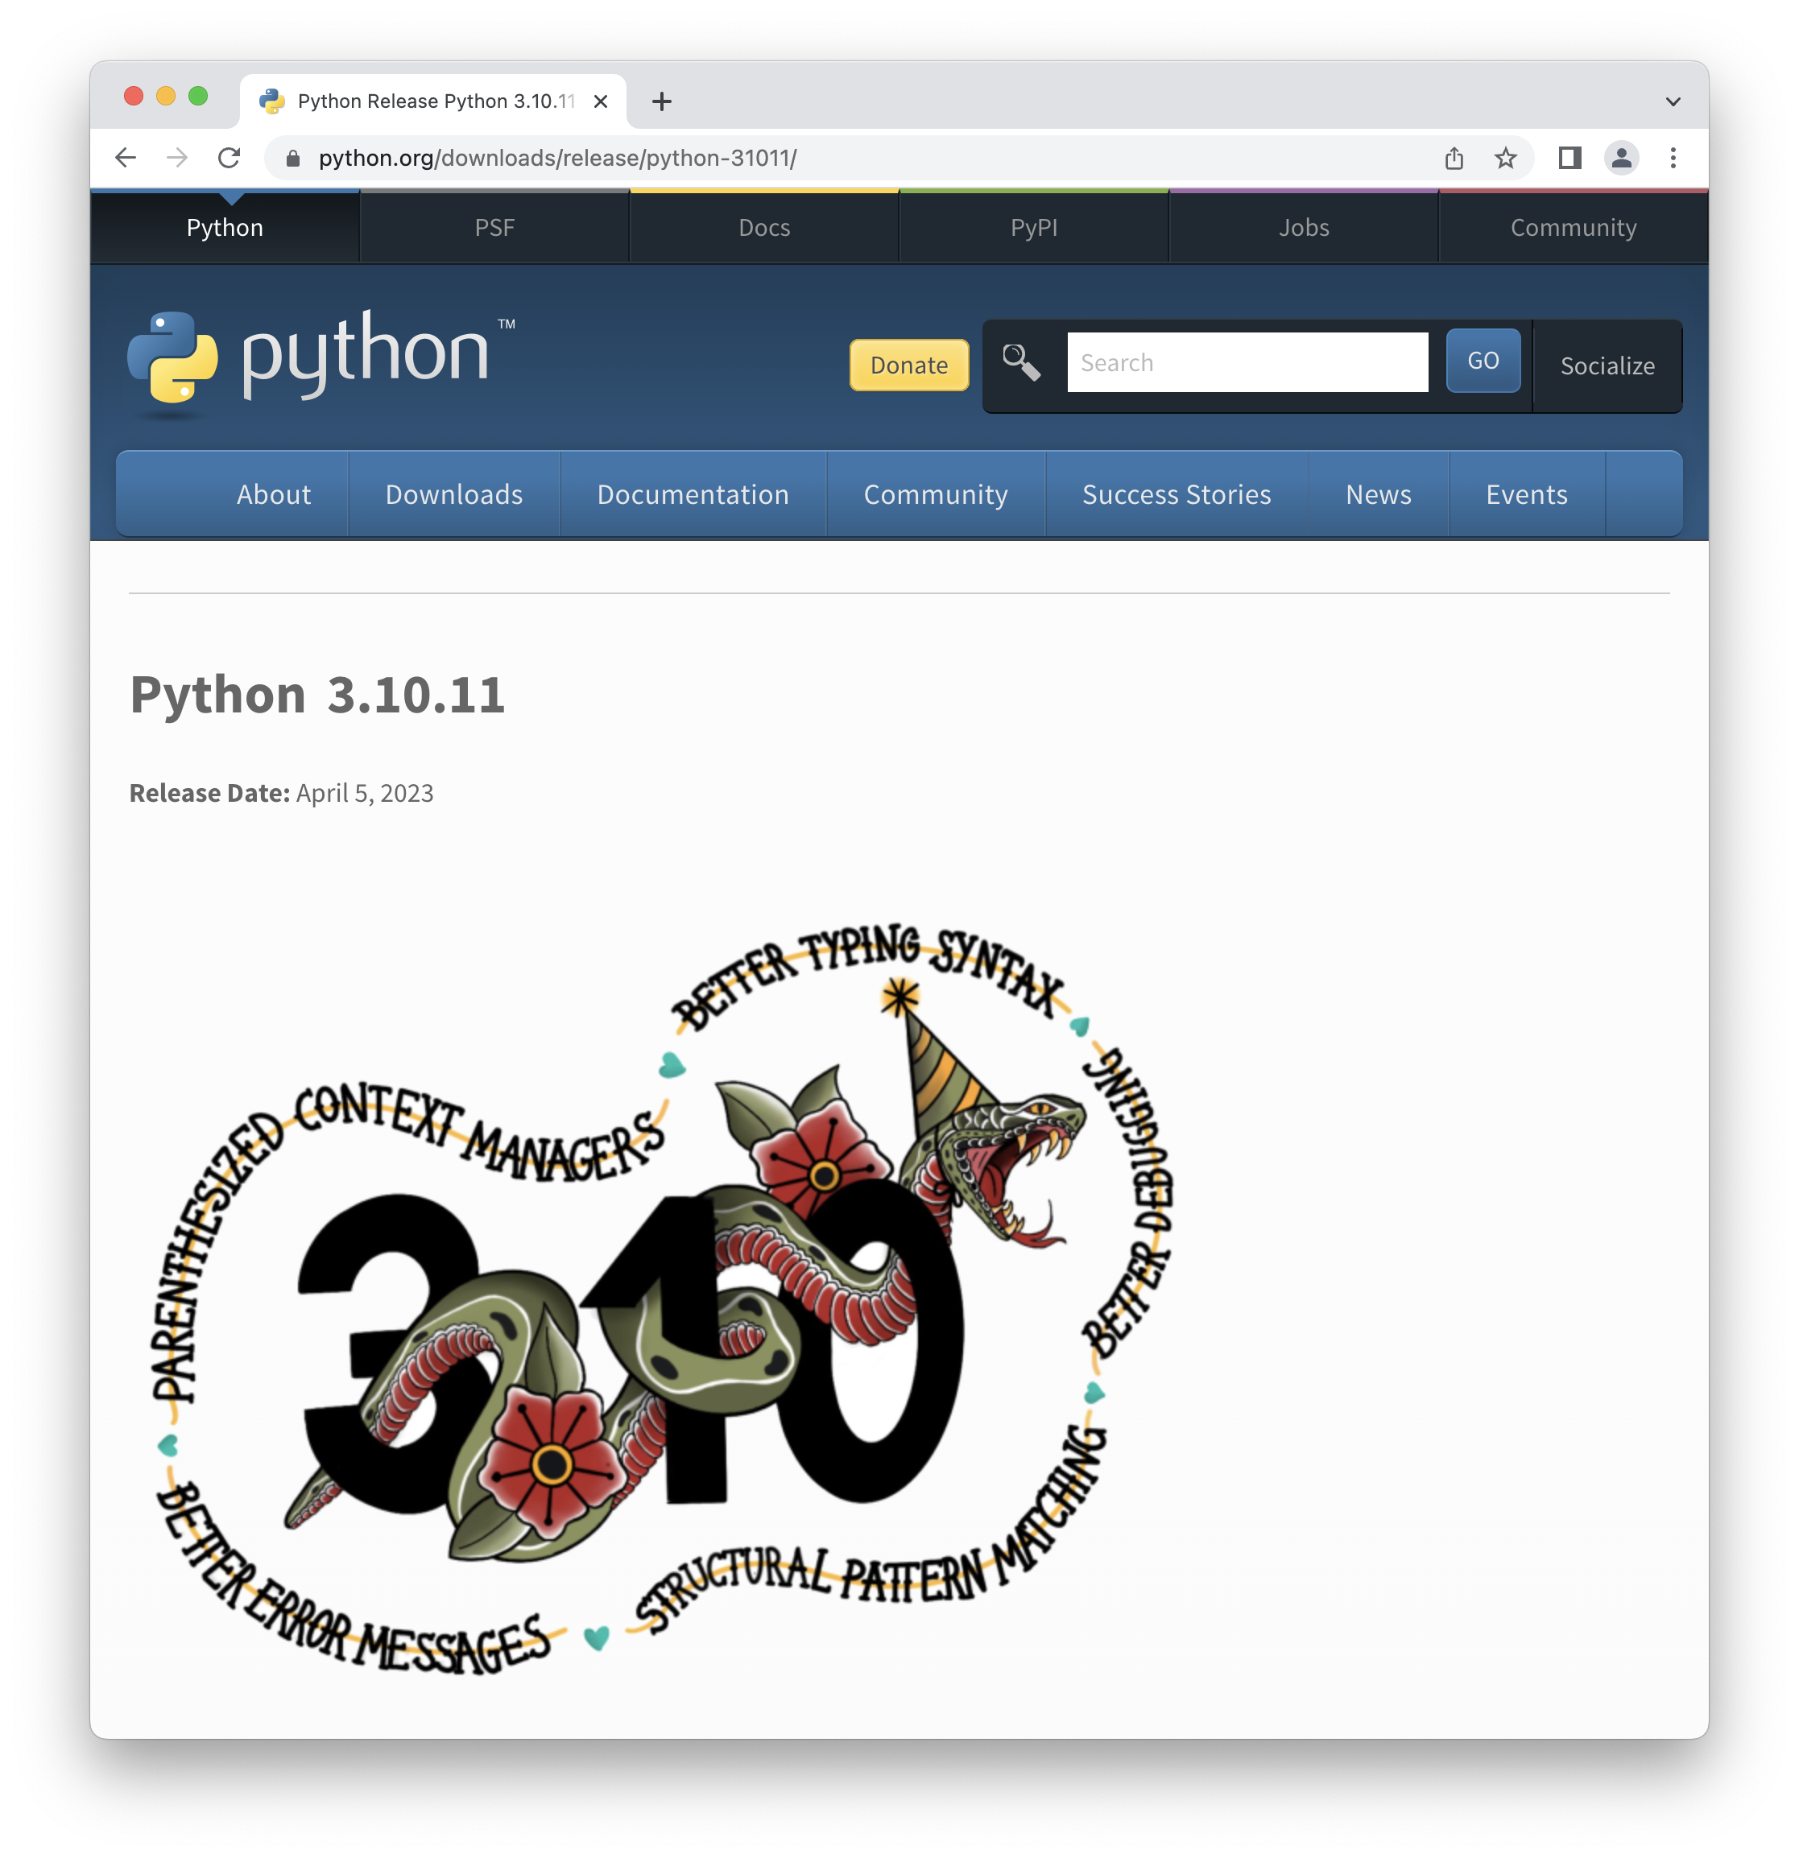
Task: Bookmark this page with star icon
Action: pyautogui.click(x=1505, y=157)
